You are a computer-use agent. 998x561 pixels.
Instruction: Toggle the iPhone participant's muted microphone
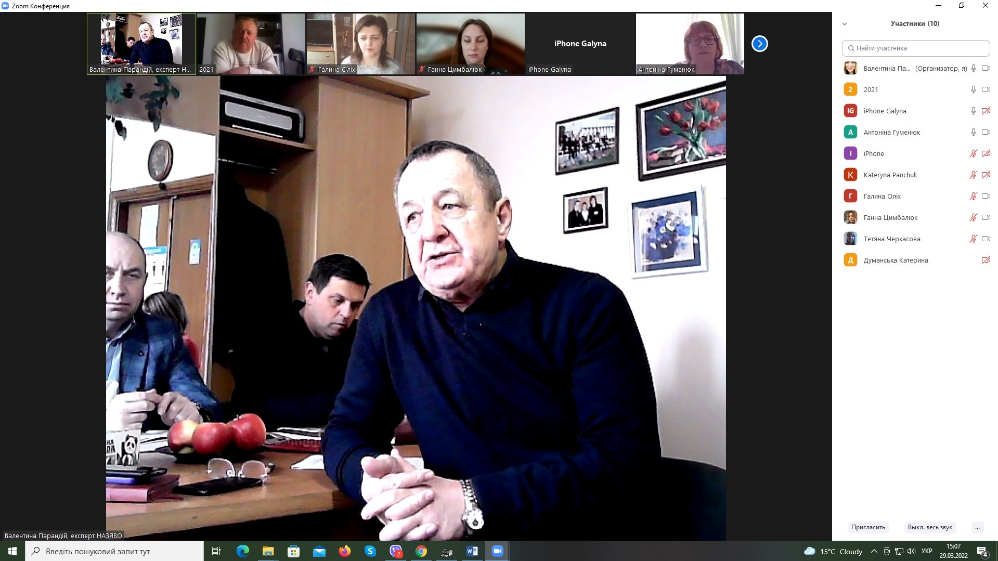974,153
